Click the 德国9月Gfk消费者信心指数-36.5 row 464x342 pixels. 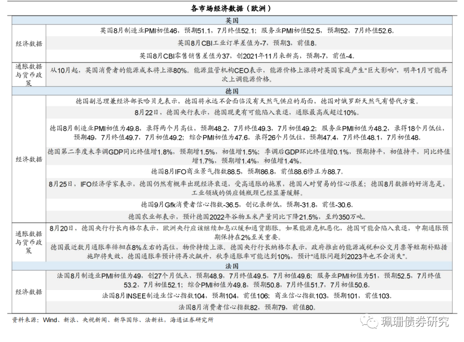[x=249, y=205]
